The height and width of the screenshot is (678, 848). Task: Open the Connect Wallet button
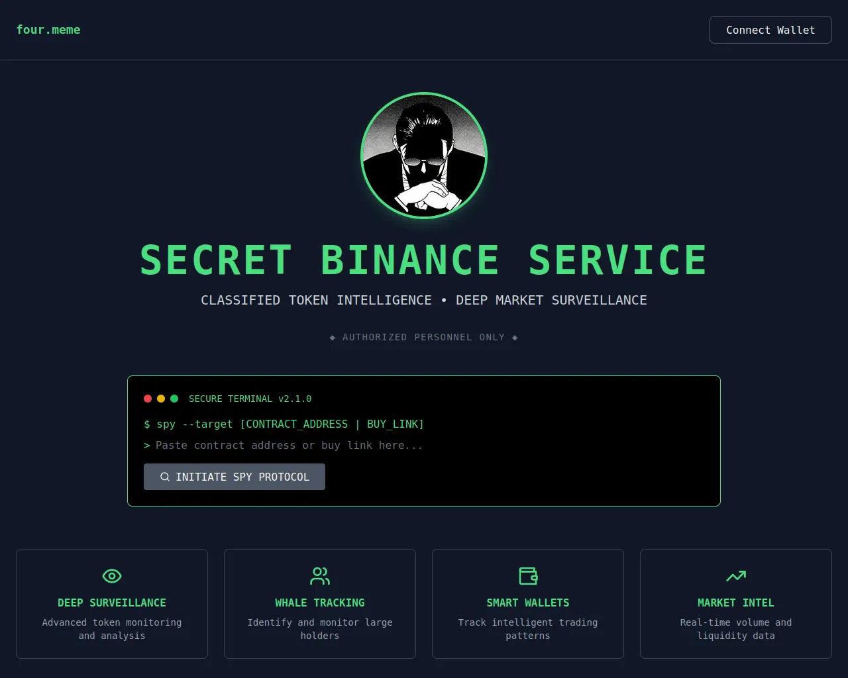click(x=770, y=30)
